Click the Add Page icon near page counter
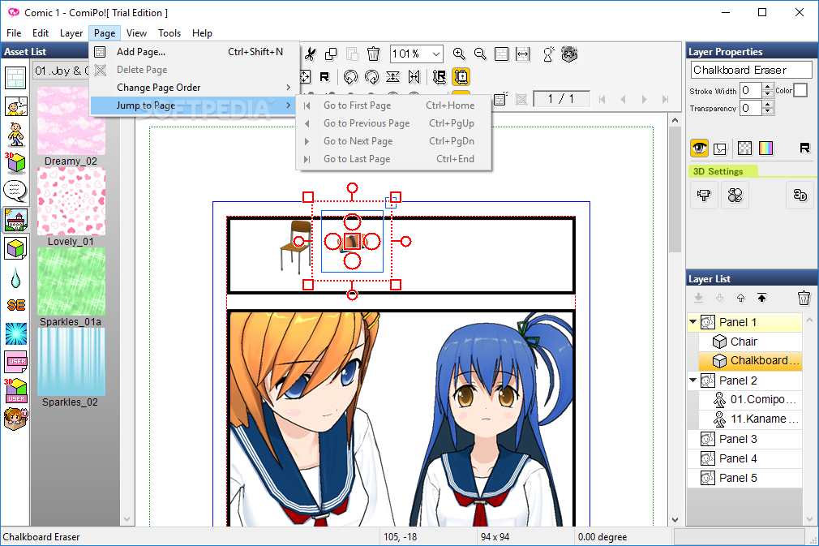The width and height of the screenshot is (819, 546). (500, 99)
